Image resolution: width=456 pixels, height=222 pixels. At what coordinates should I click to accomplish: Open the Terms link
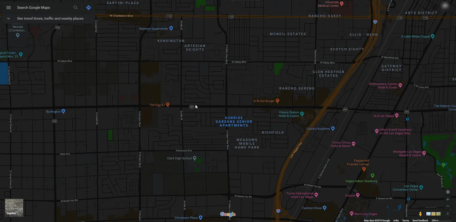pos(405,221)
